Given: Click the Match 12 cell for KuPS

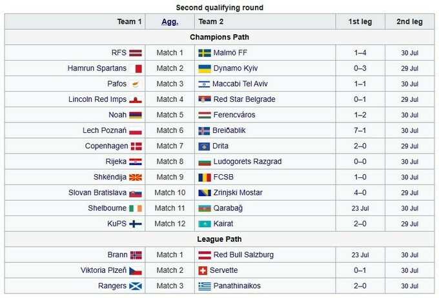Looking at the screenshot, I should 170,224.
